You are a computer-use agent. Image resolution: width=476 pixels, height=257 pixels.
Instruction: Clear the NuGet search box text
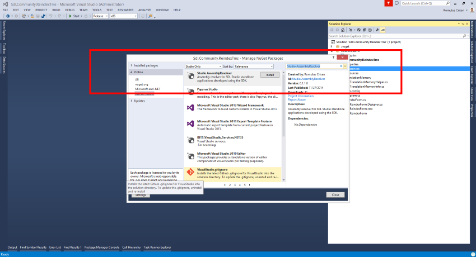click(x=340, y=66)
